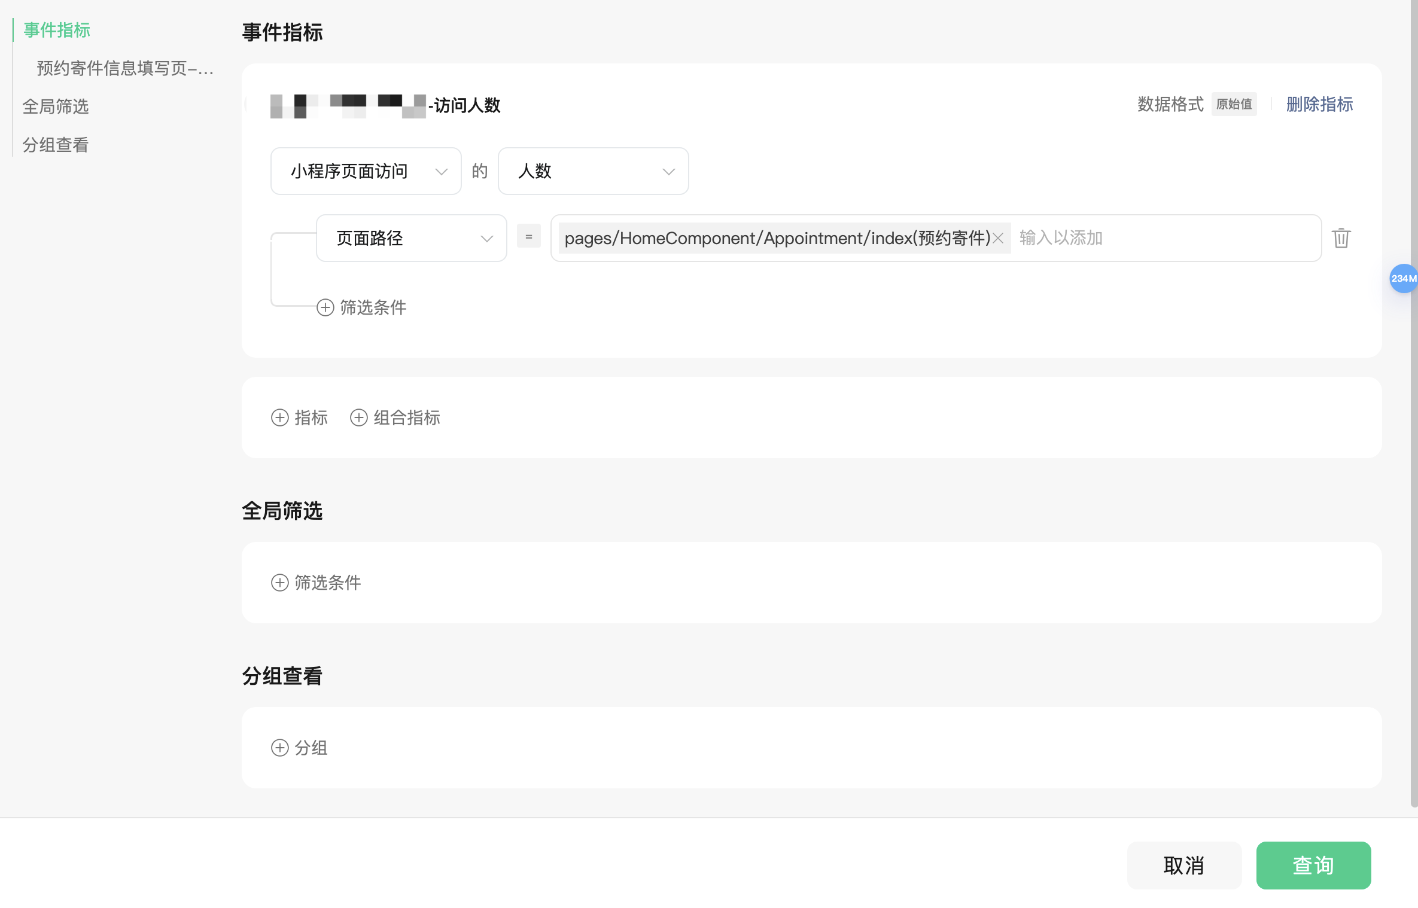The height and width of the screenshot is (908, 1418).
Task: Select 事件指标 in the left navigation
Action: pos(57,30)
